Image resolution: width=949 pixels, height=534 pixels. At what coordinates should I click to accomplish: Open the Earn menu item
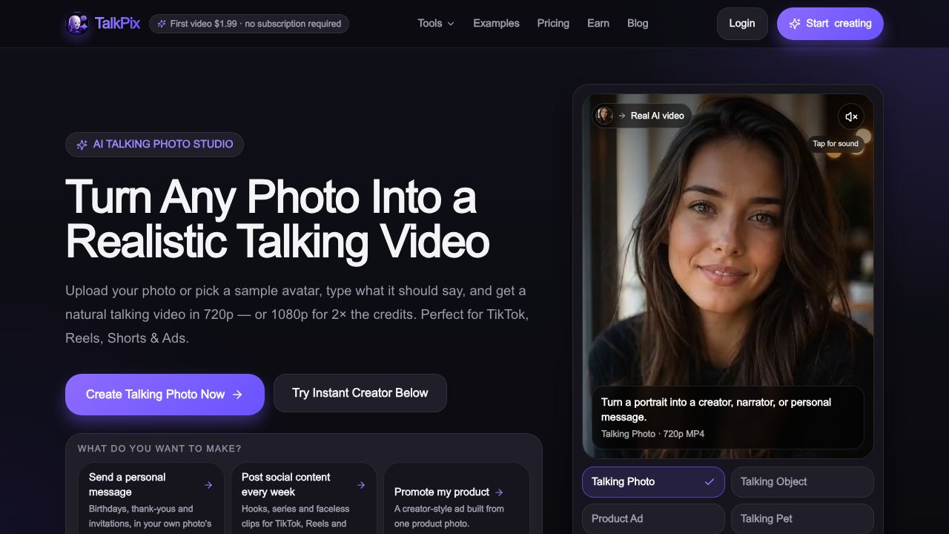[598, 24]
